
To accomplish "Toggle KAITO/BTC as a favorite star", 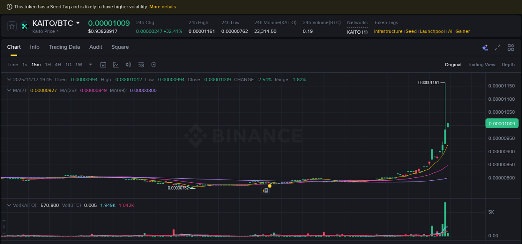I will tap(12, 26).
